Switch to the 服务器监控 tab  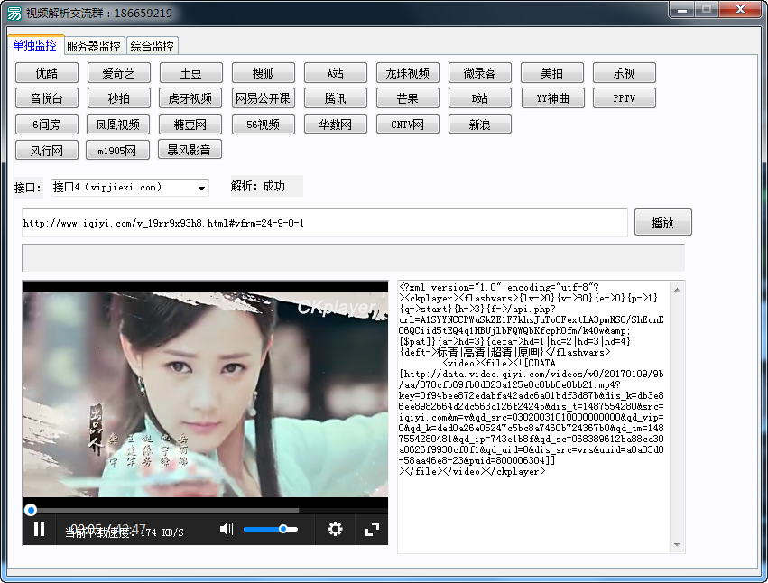point(93,46)
